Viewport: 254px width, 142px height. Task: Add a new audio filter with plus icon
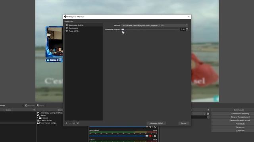click(x=66, y=123)
